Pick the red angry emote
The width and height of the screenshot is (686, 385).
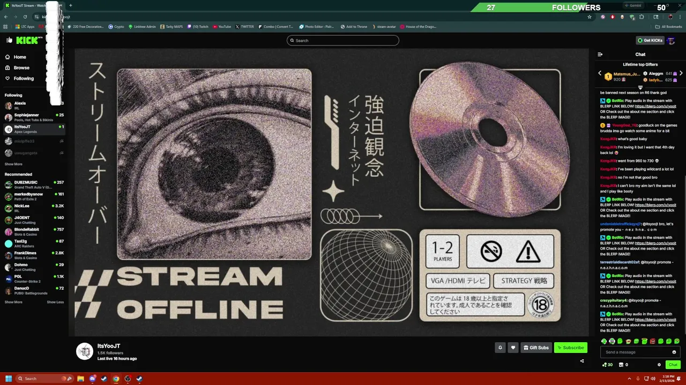652,341
